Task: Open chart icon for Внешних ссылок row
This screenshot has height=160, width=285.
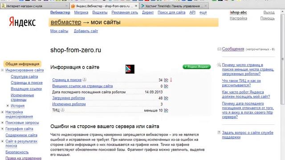Action: point(166,86)
